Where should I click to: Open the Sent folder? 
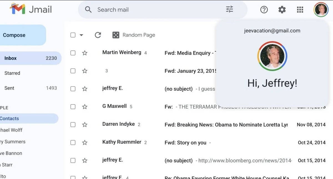pyautogui.click(x=9, y=88)
